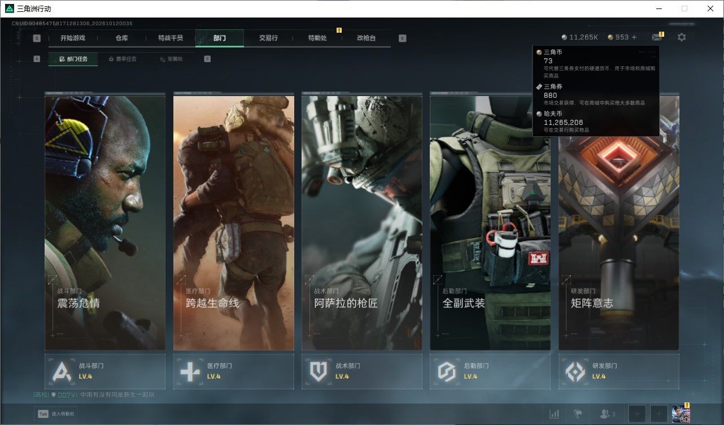The width and height of the screenshot is (724, 425).
Task: Click the player avatar in bottom corner
Action: point(681,414)
